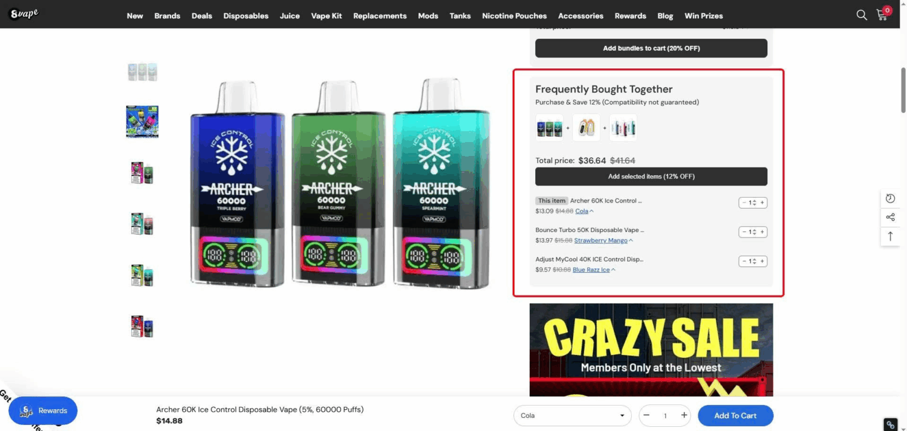Decrease quantity for Adjust MyCool 40K
This screenshot has height=431, width=907.
click(744, 261)
